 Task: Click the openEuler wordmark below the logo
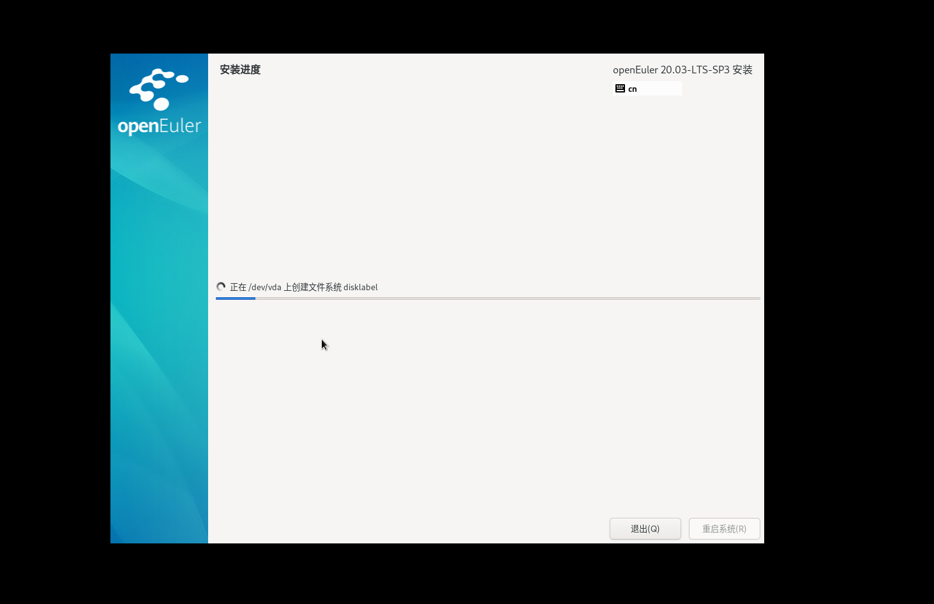tap(158, 126)
